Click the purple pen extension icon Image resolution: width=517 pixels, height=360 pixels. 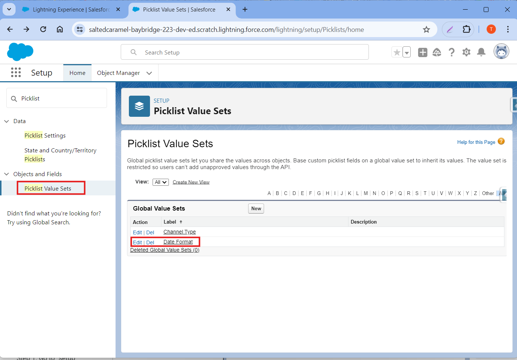pyautogui.click(x=450, y=29)
